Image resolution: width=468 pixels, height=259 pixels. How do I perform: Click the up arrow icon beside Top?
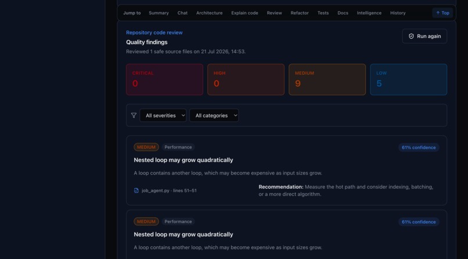[x=438, y=13]
